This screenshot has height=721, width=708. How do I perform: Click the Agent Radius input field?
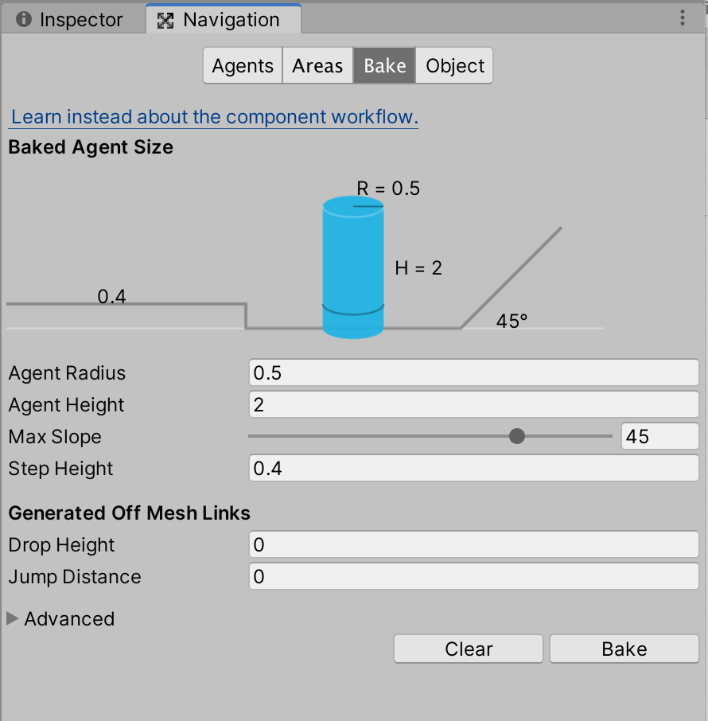(473, 372)
